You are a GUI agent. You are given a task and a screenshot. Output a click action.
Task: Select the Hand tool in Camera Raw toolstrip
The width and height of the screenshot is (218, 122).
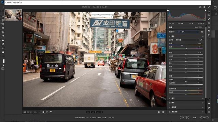209,103
